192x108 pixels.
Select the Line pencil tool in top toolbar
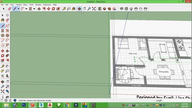click(15, 9)
